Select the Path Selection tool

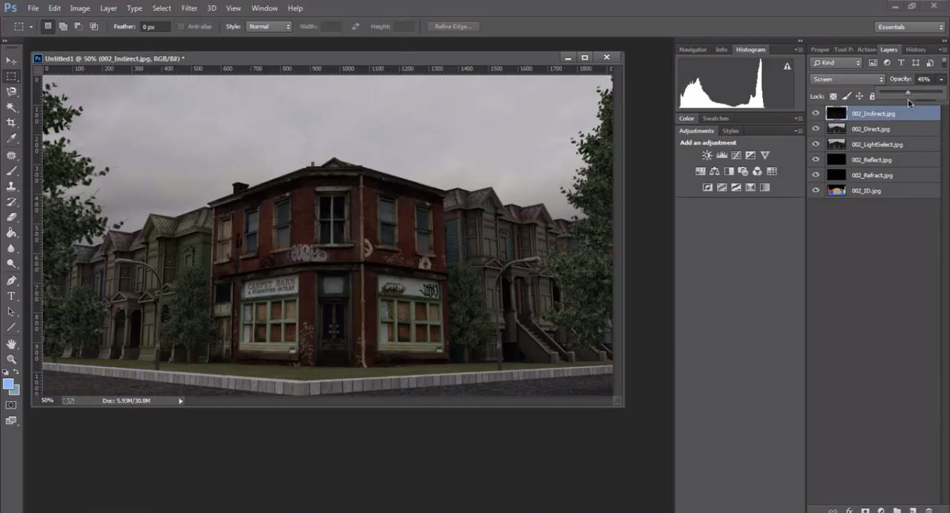click(x=11, y=311)
